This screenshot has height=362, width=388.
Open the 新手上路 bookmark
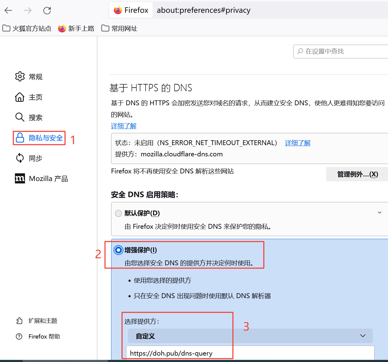(x=76, y=28)
